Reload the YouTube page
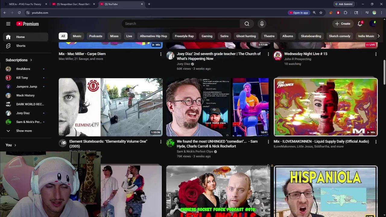The height and width of the screenshot is (217, 386). [x=19, y=13]
